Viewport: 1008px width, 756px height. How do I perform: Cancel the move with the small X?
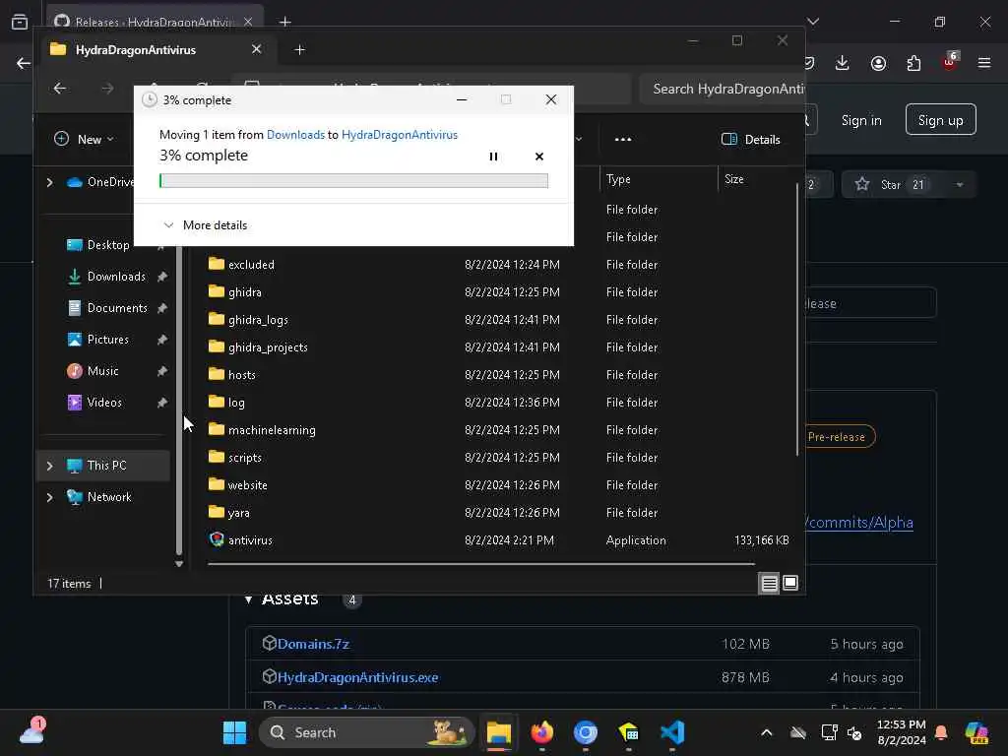(538, 157)
